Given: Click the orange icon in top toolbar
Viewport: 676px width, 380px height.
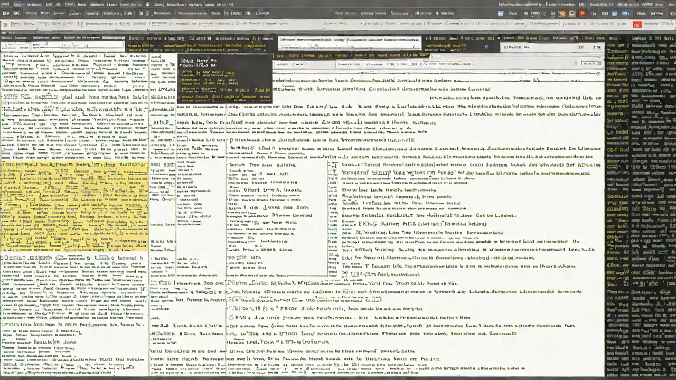Looking at the screenshot, I should (562, 14).
